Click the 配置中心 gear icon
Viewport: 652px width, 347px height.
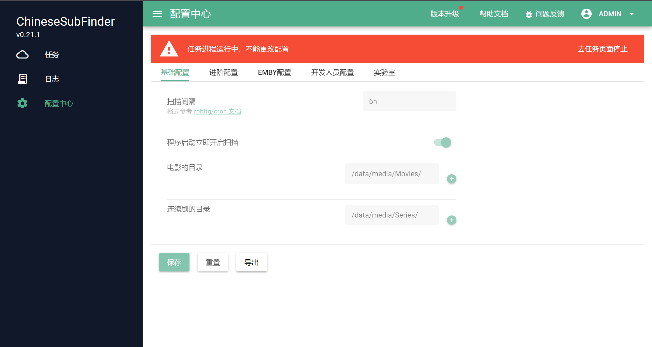coord(22,103)
